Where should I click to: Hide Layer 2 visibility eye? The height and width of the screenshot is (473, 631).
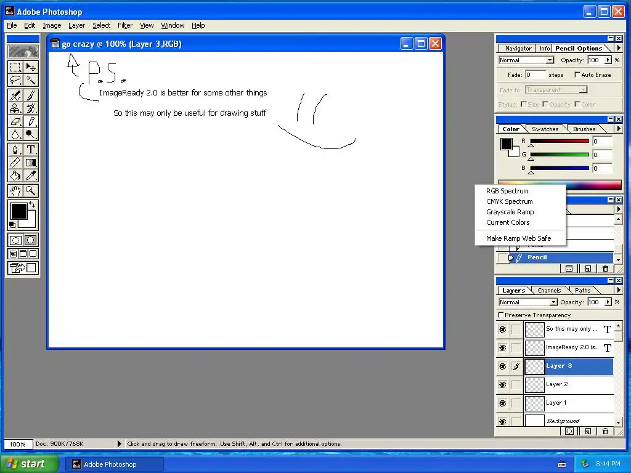tap(503, 384)
